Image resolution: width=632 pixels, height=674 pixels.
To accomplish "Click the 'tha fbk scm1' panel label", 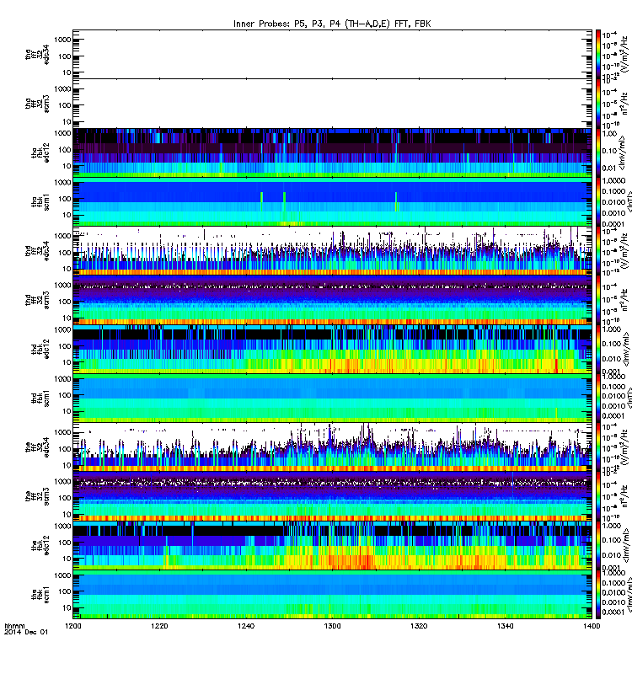I will (x=40, y=202).
